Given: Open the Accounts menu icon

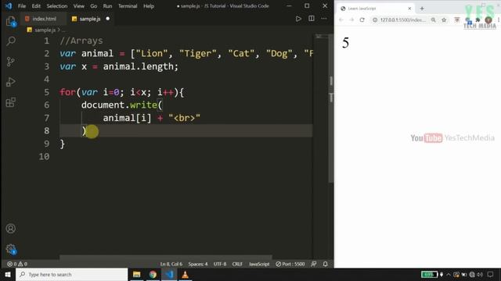Looking at the screenshot, I should pyautogui.click(x=10, y=229).
